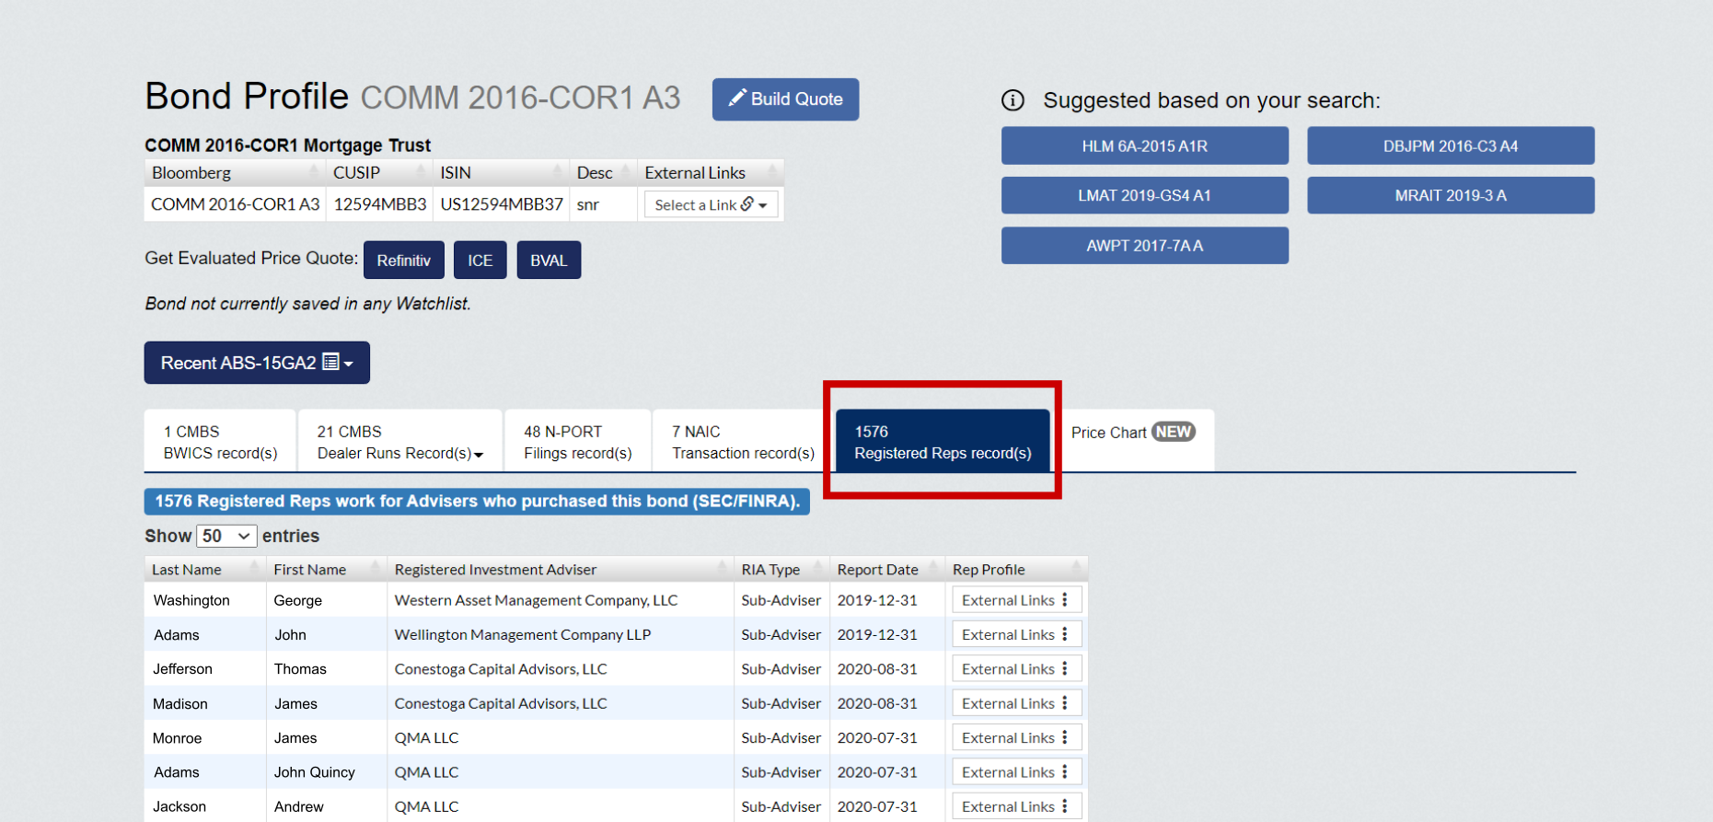Switch to 48 N-PORT Filings records tab
The width and height of the screenshot is (1713, 822).
tap(577, 442)
